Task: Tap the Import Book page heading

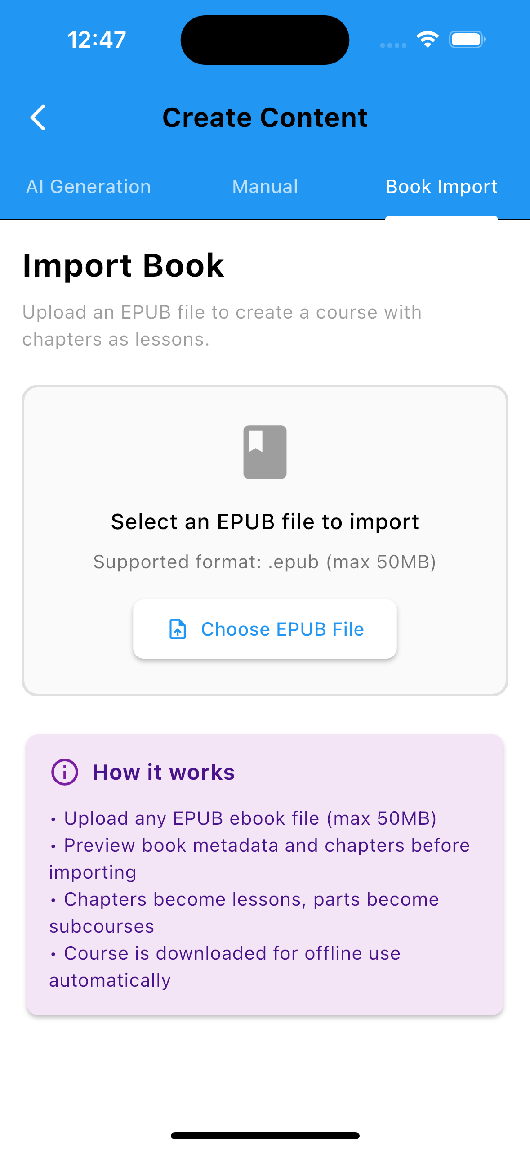Action: tap(123, 265)
